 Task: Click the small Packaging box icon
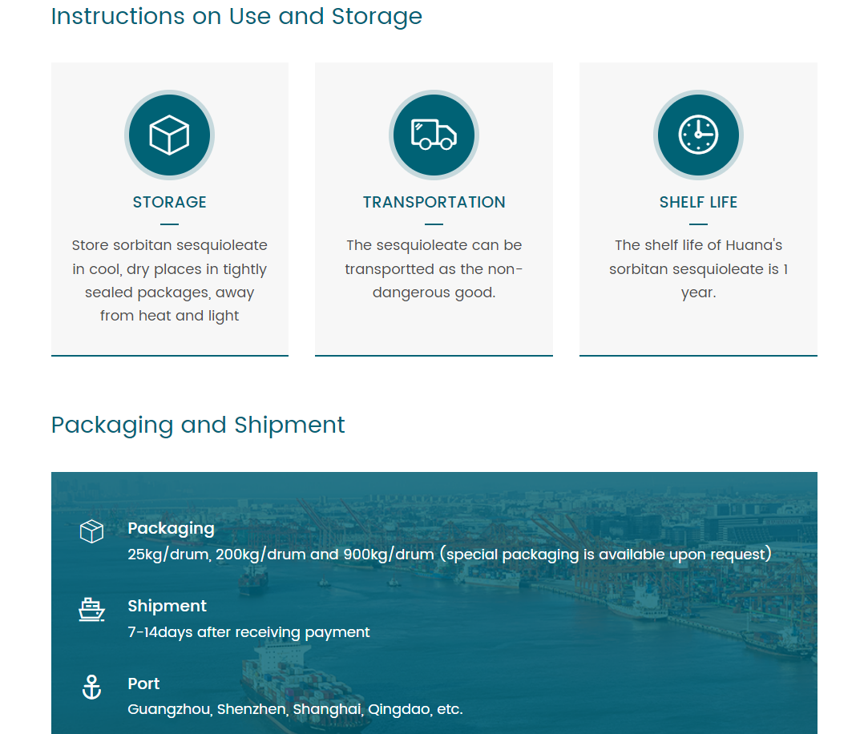point(92,531)
